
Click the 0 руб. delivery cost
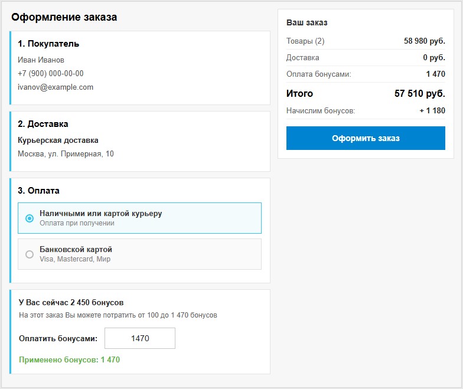(x=433, y=58)
